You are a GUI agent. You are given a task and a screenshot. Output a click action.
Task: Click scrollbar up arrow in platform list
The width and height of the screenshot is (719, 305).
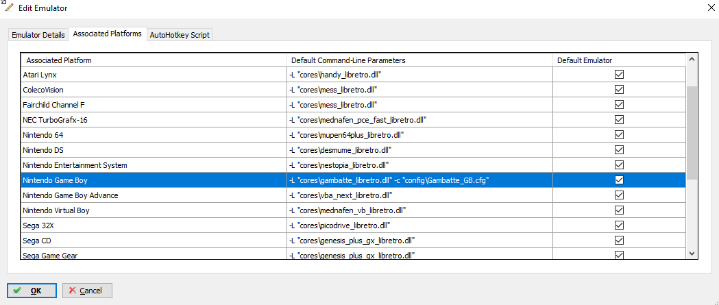[x=692, y=59]
